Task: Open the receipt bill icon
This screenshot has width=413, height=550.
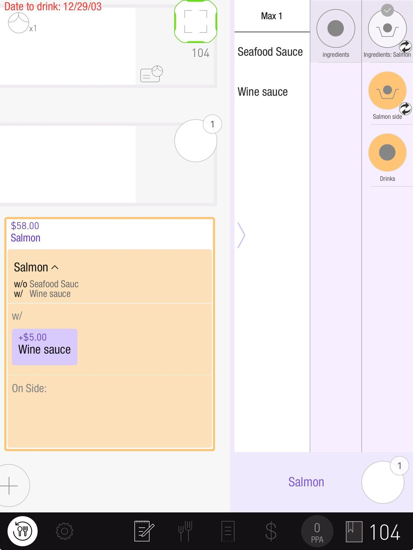Action: click(228, 531)
